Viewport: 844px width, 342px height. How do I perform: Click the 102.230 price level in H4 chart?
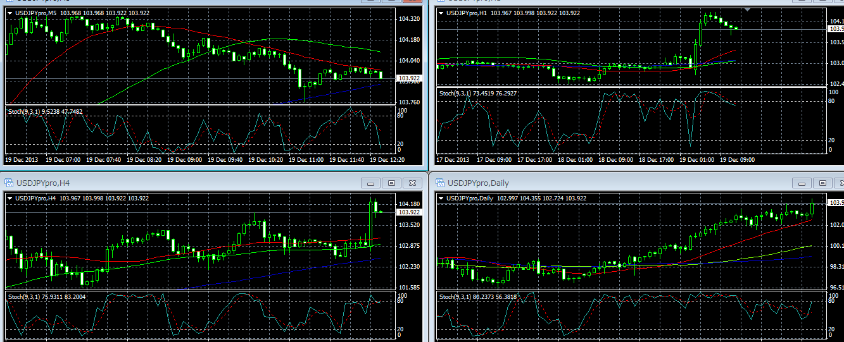point(411,267)
